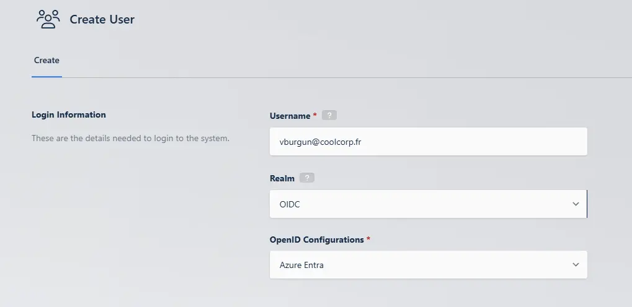Expand the Realm dropdown chevron arrow
Viewport: 632px width, 307px height.
pos(576,204)
